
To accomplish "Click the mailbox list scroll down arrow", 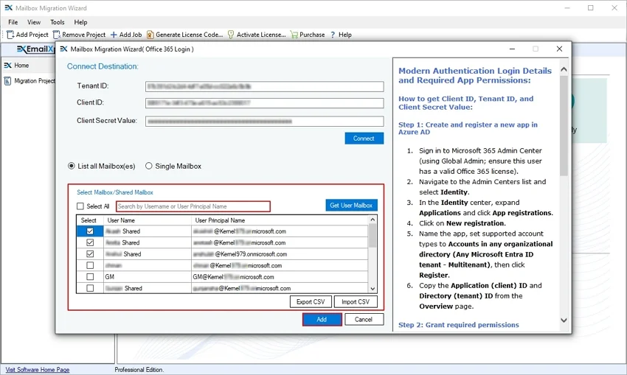I will (373, 289).
